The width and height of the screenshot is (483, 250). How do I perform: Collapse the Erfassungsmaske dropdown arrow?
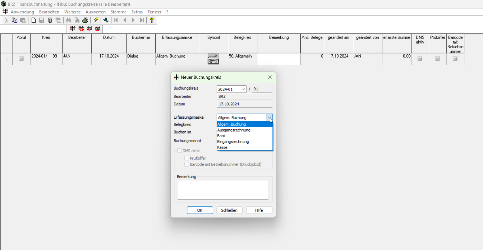pos(270,118)
